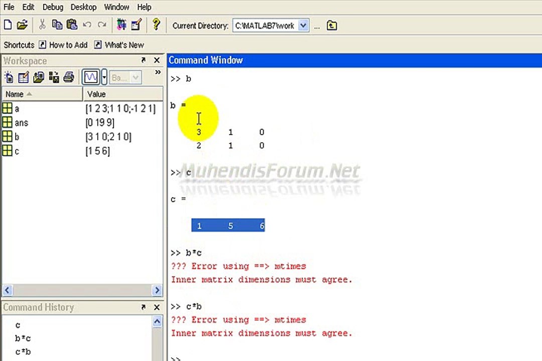542x361 pixels.
Task: Sort Workspace by the Name column header
Action: (43, 94)
